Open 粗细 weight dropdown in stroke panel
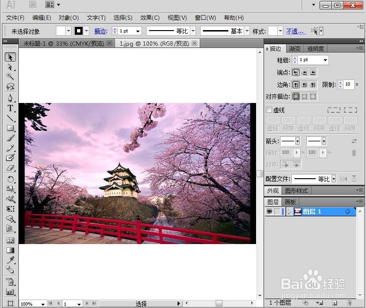366x308 pixels. [x=325, y=60]
